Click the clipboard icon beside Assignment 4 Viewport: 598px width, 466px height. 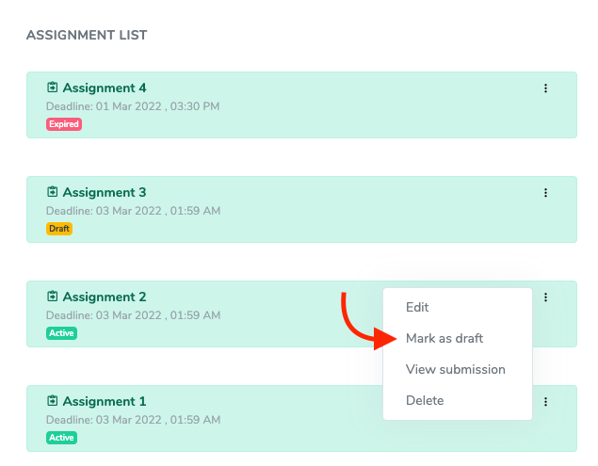coord(53,88)
